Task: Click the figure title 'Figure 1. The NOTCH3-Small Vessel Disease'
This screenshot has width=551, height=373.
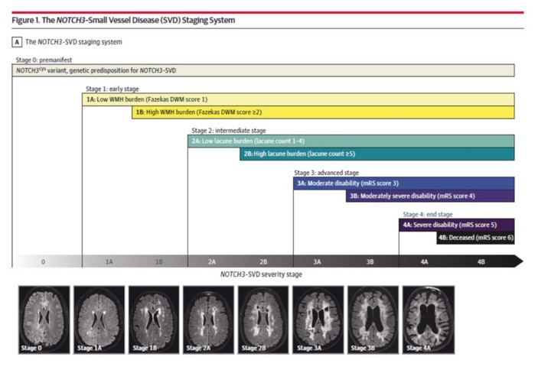Action: tap(123, 21)
